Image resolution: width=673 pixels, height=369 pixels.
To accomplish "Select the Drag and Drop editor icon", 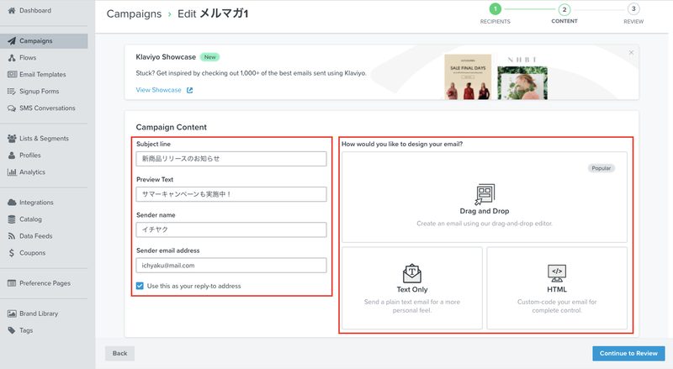I will [485, 194].
